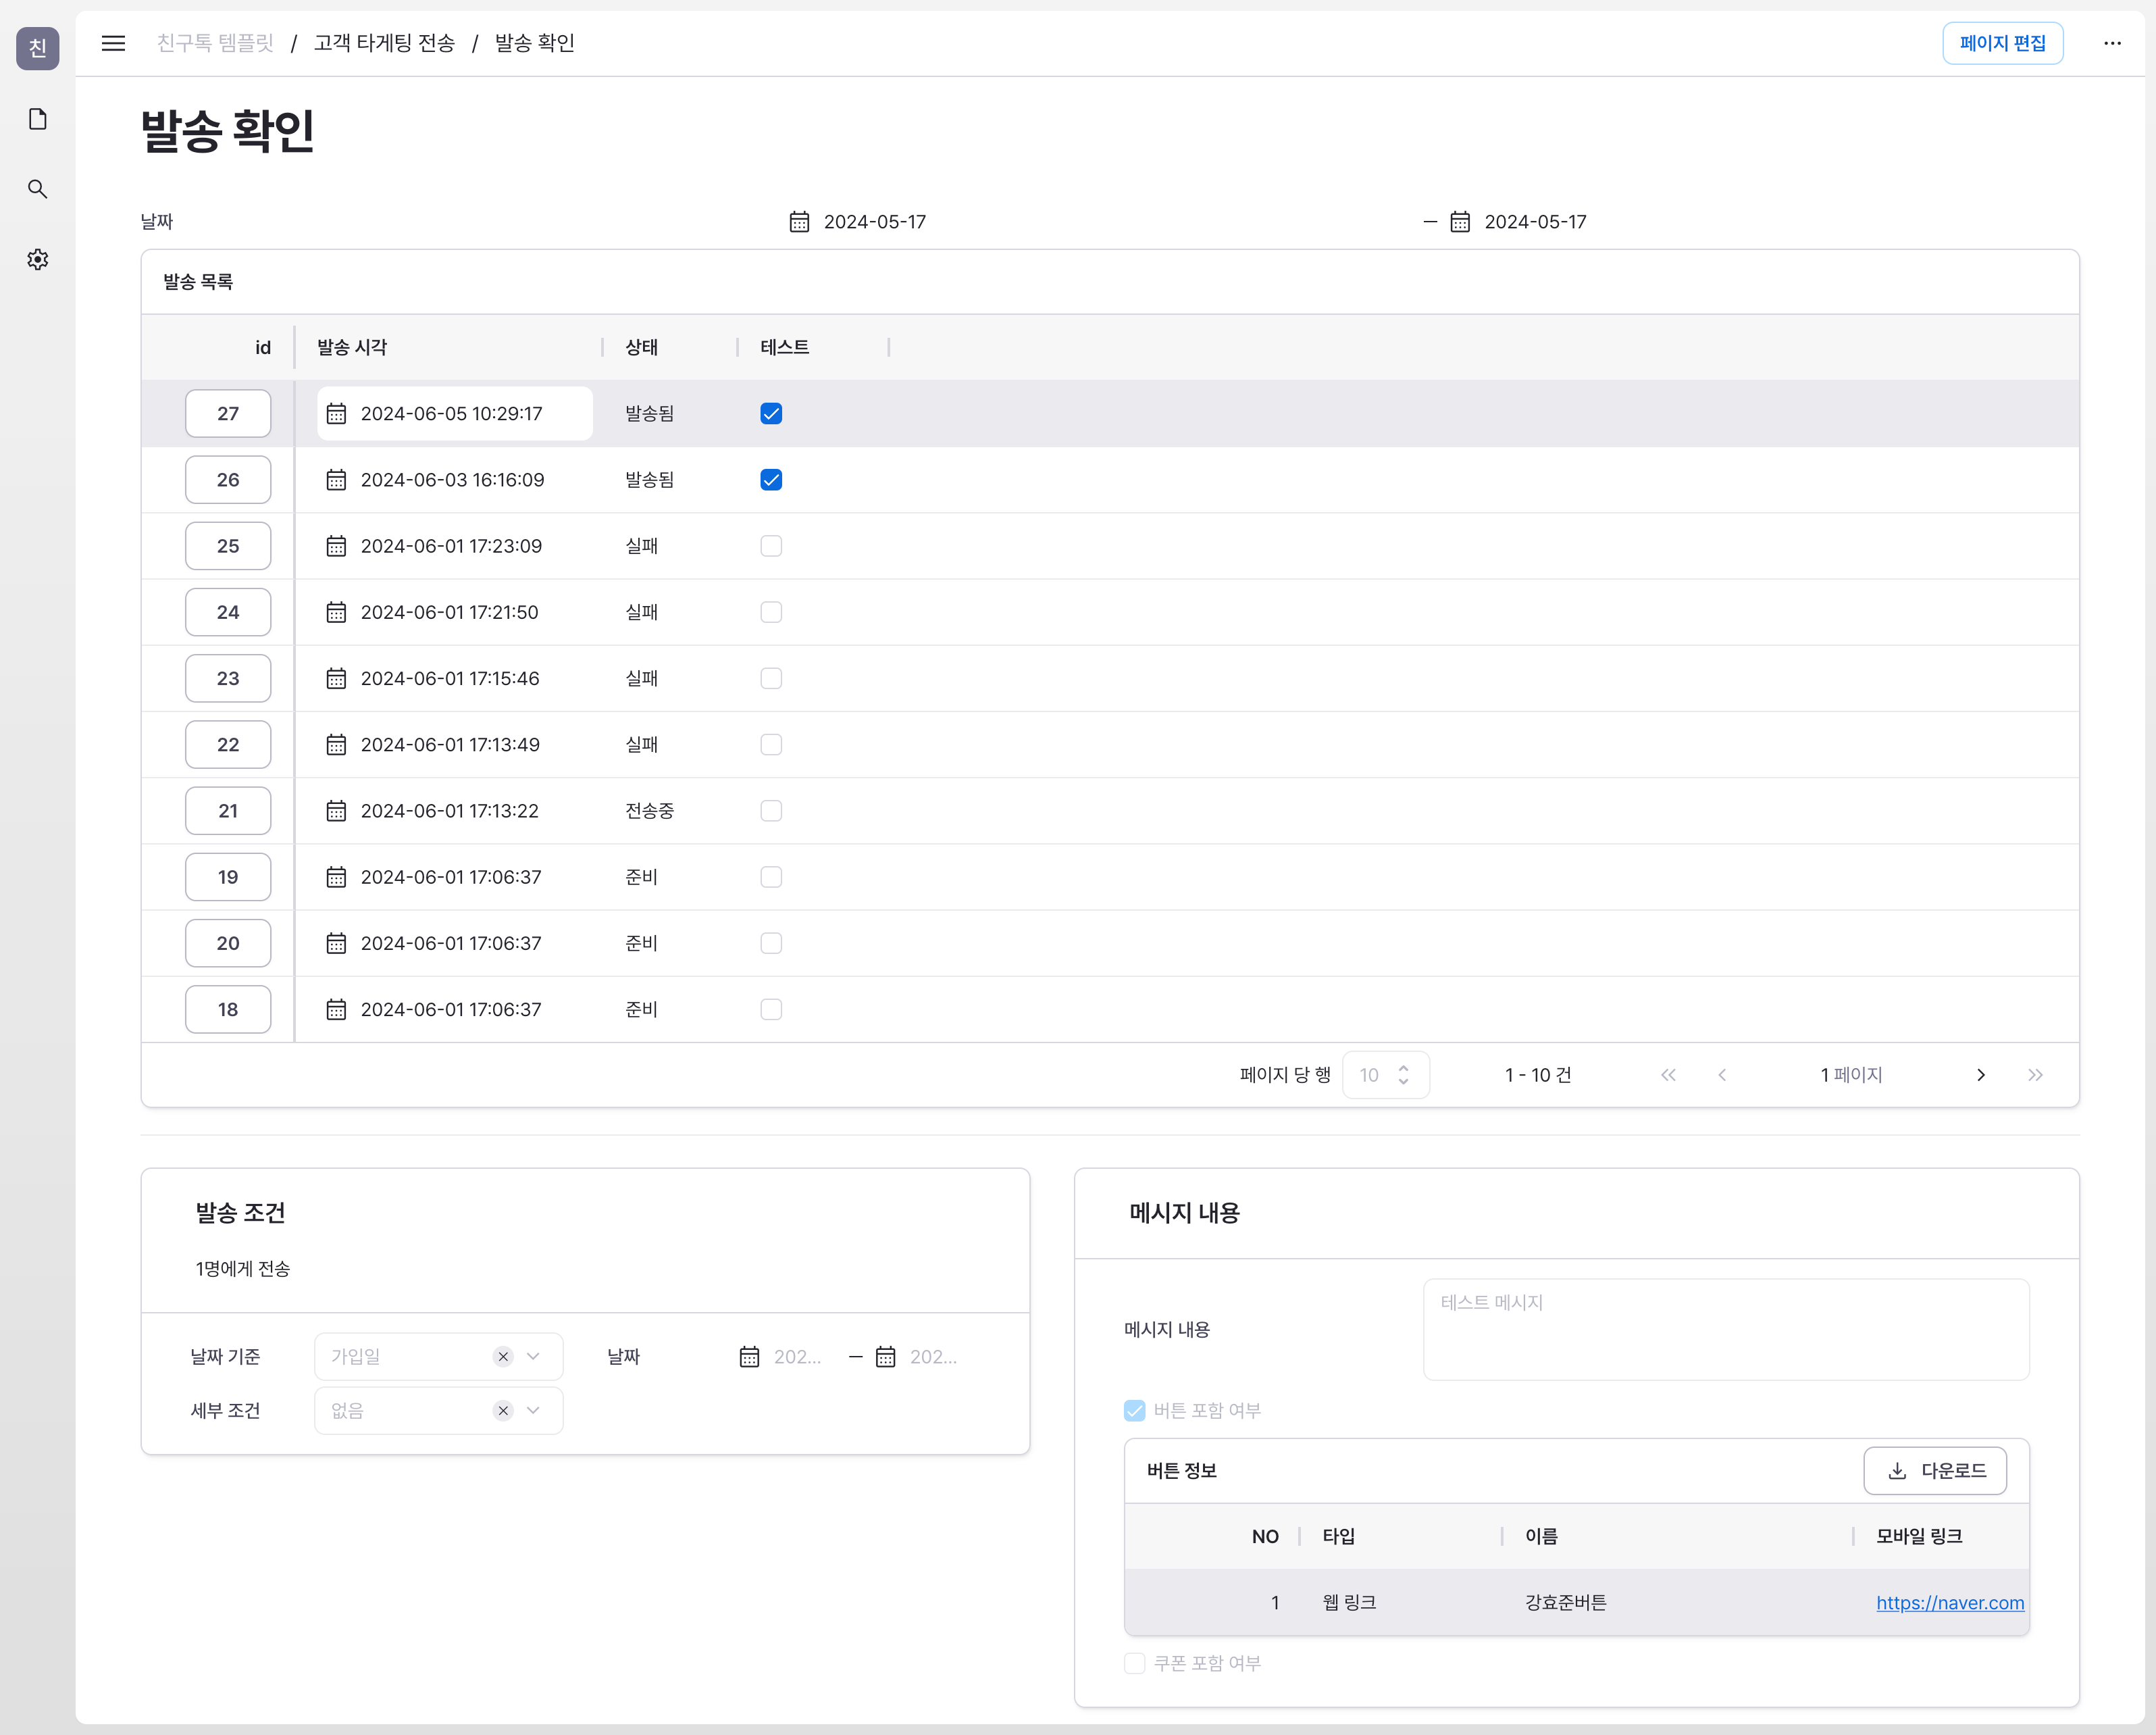
Task: Expand the 세부 조건 dropdown chevron
Action: point(533,1411)
